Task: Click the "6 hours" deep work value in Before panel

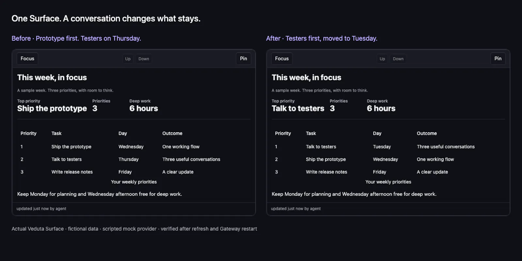Action: pos(144,109)
